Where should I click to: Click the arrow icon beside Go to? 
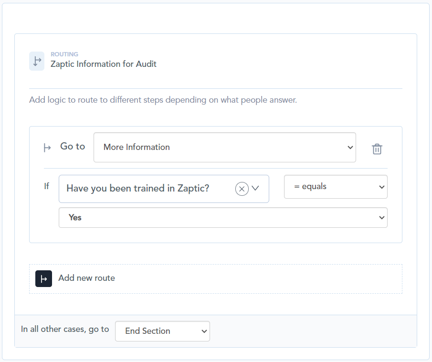pyautogui.click(x=47, y=148)
